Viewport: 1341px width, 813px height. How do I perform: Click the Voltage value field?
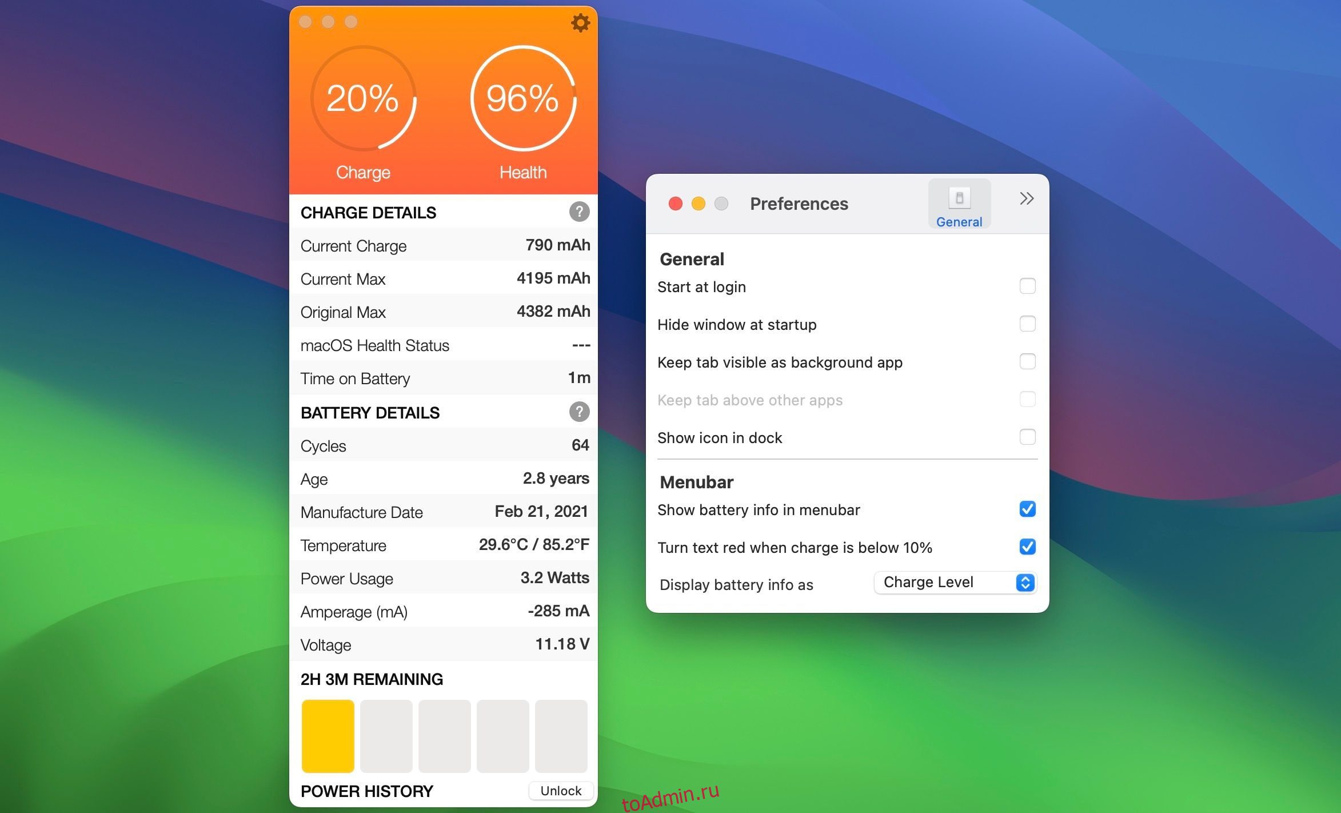560,641
